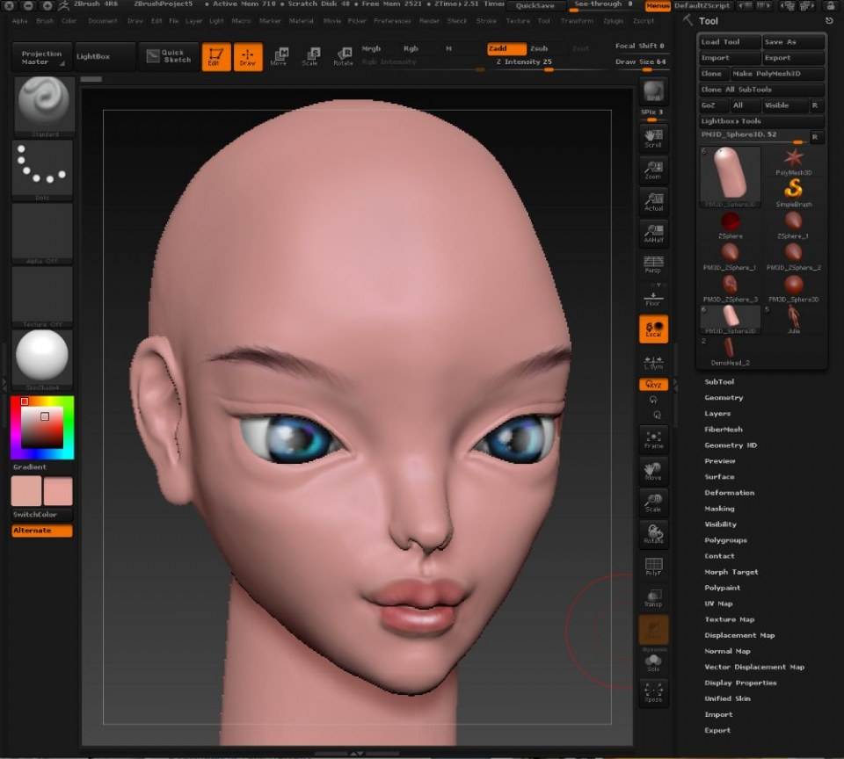Open the Texture Off selector
Image resolution: width=844 pixels, height=759 pixels.
[x=42, y=296]
